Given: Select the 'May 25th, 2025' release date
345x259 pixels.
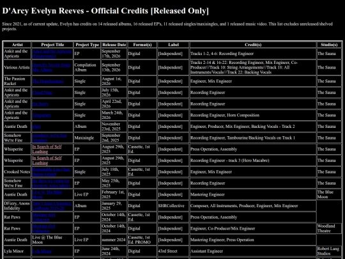Looking at the screenshot, I should coord(114,184).
